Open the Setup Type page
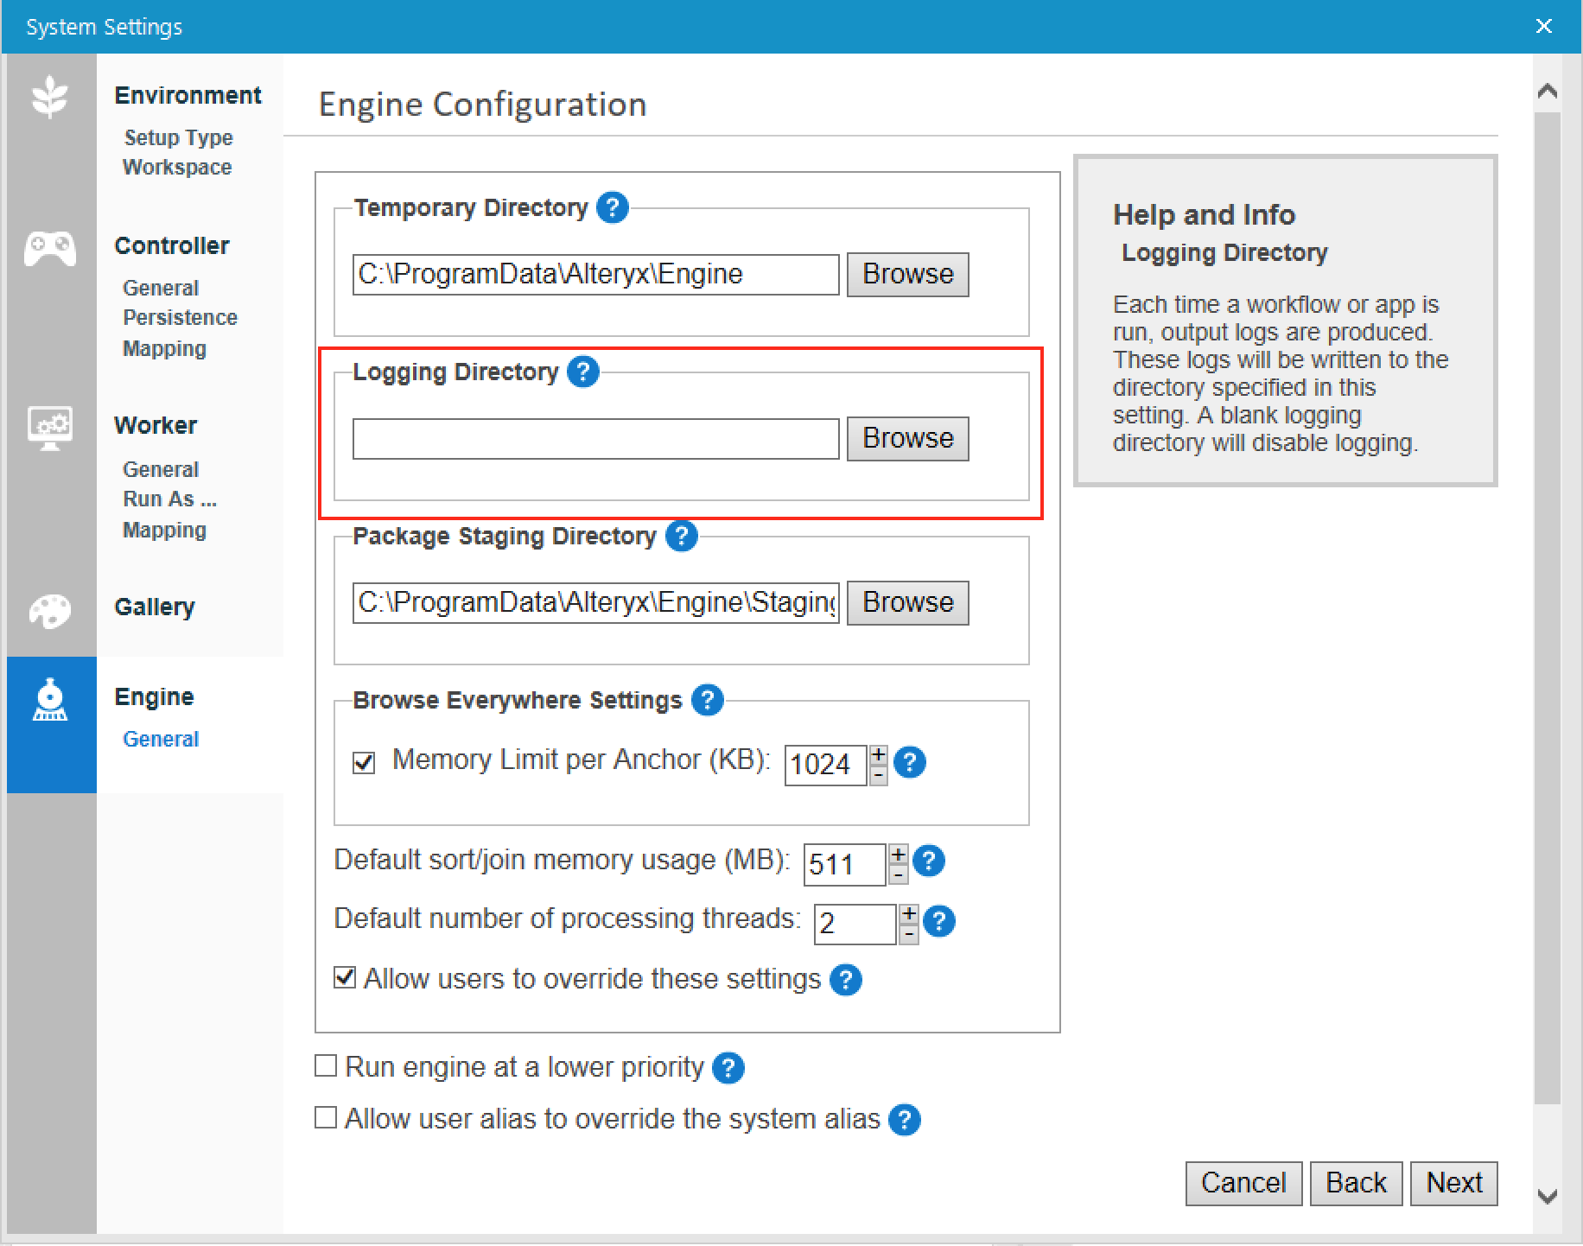 178,137
